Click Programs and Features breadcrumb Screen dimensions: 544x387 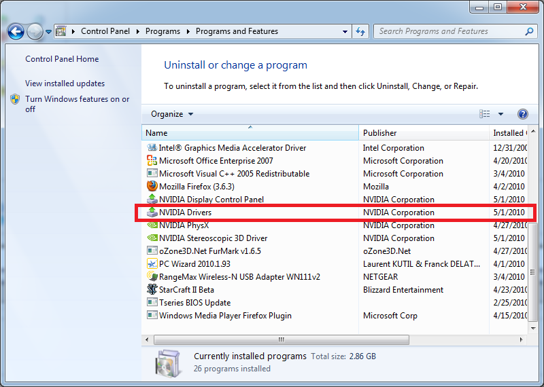(237, 31)
